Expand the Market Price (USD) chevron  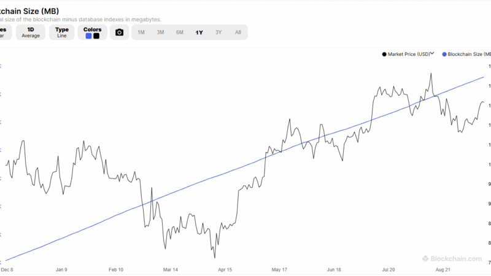click(x=432, y=54)
